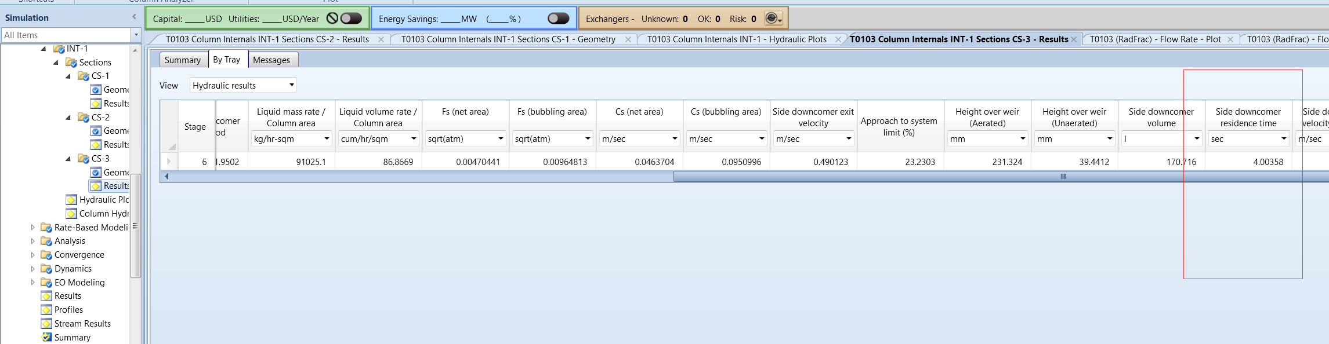Select the Stage 6 row header

[169, 162]
